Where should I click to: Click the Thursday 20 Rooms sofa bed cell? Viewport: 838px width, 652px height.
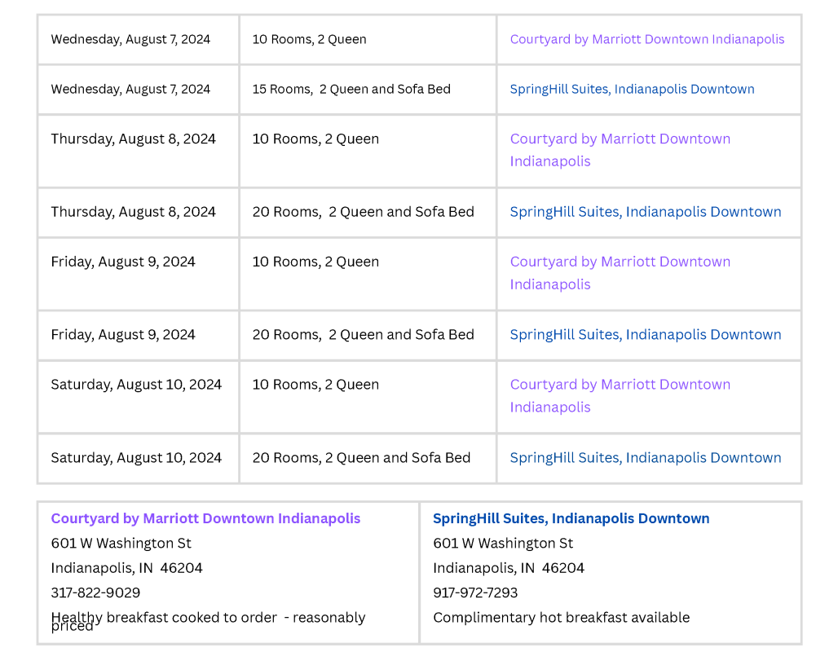pyautogui.click(x=368, y=213)
